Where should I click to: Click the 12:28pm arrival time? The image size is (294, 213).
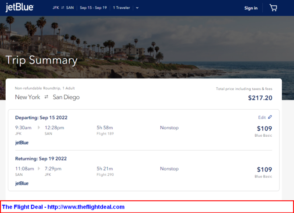(x=54, y=128)
